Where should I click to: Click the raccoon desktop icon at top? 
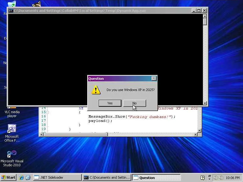(x=36, y=4)
